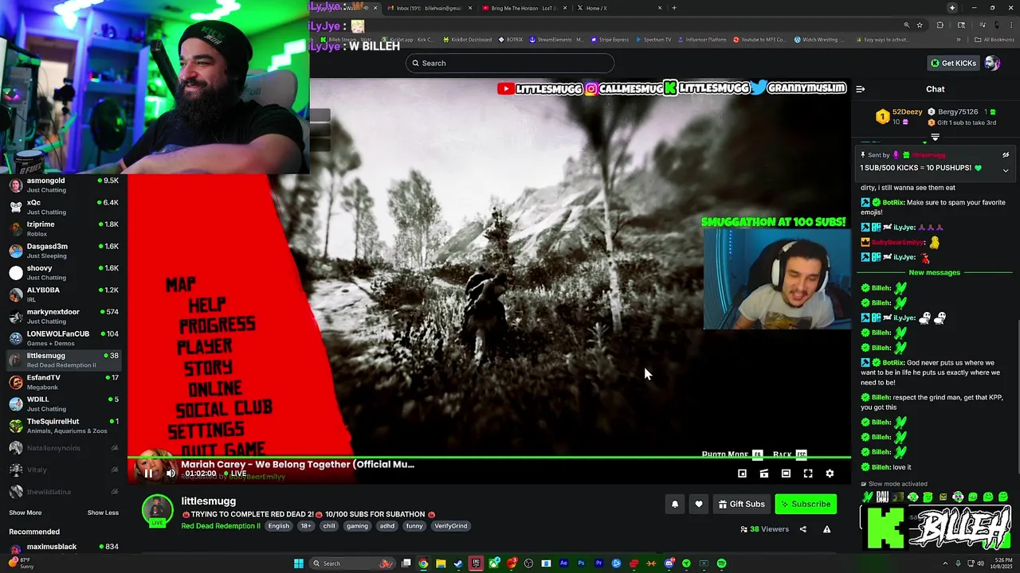Image resolution: width=1020 pixels, height=573 pixels.
Task: Open Spotify from taskbar
Action: [721, 563]
